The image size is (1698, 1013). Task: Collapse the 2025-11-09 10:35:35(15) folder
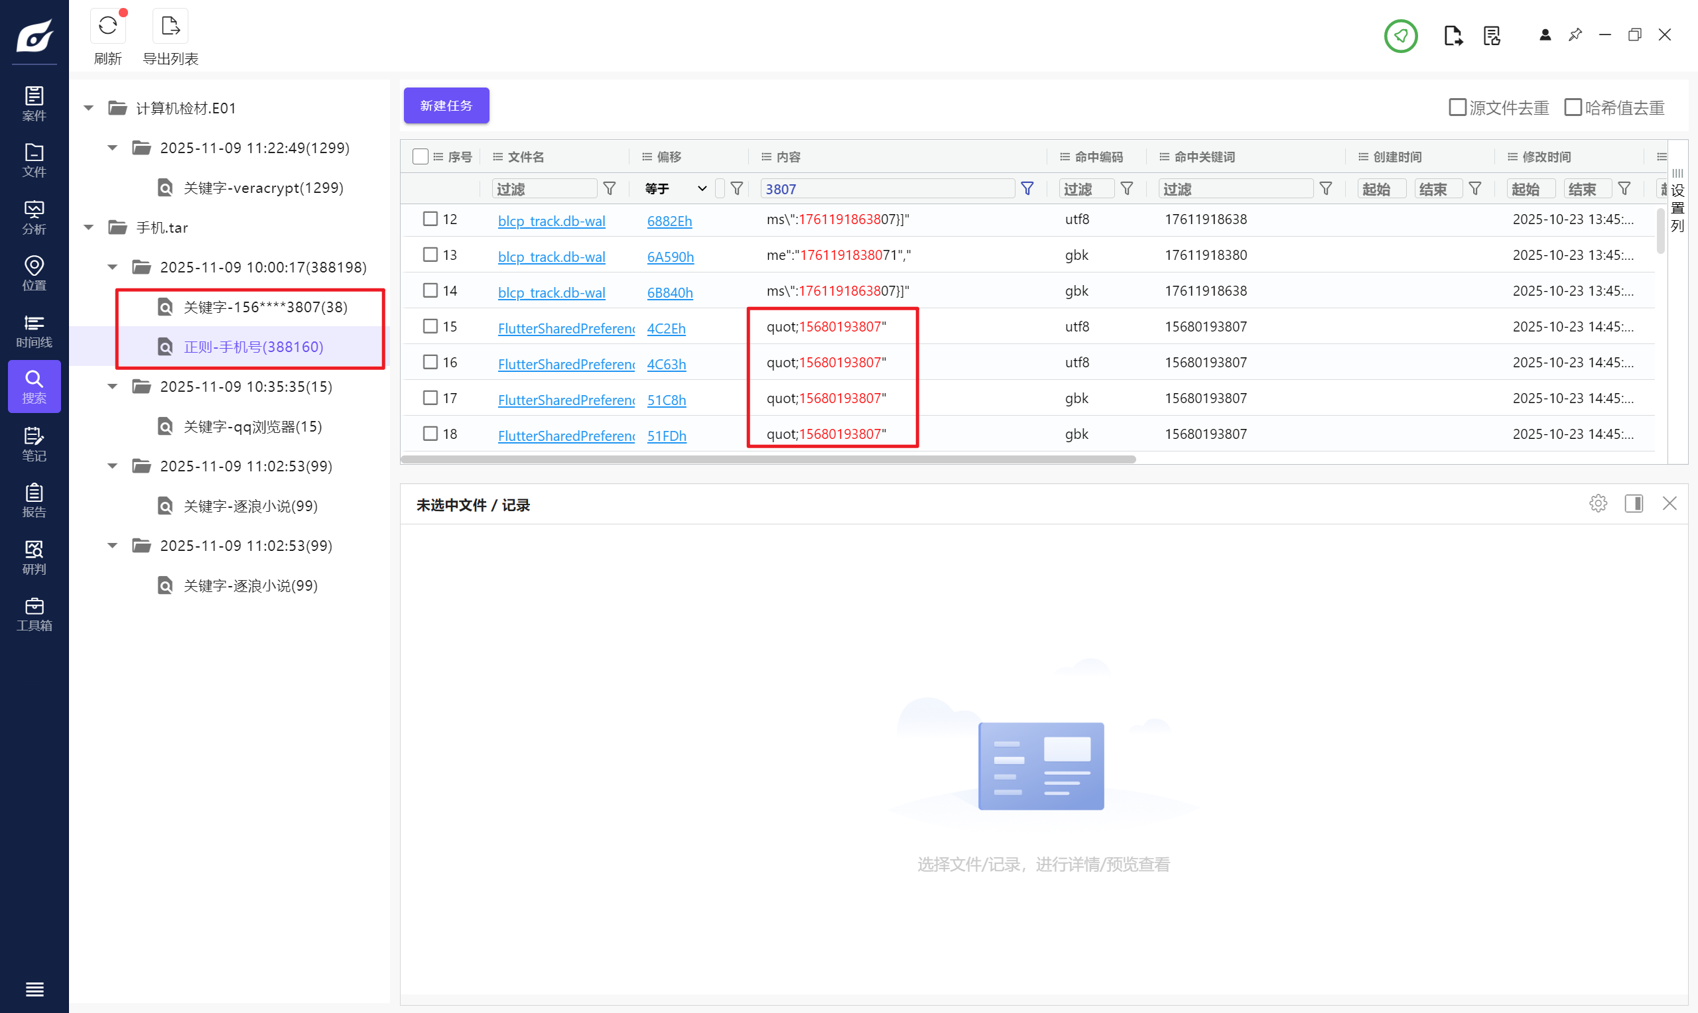(x=113, y=387)
